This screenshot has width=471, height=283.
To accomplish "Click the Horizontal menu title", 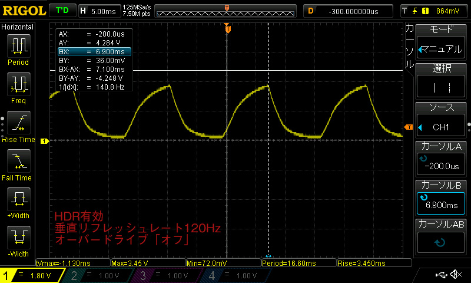I will click(18, 27).
